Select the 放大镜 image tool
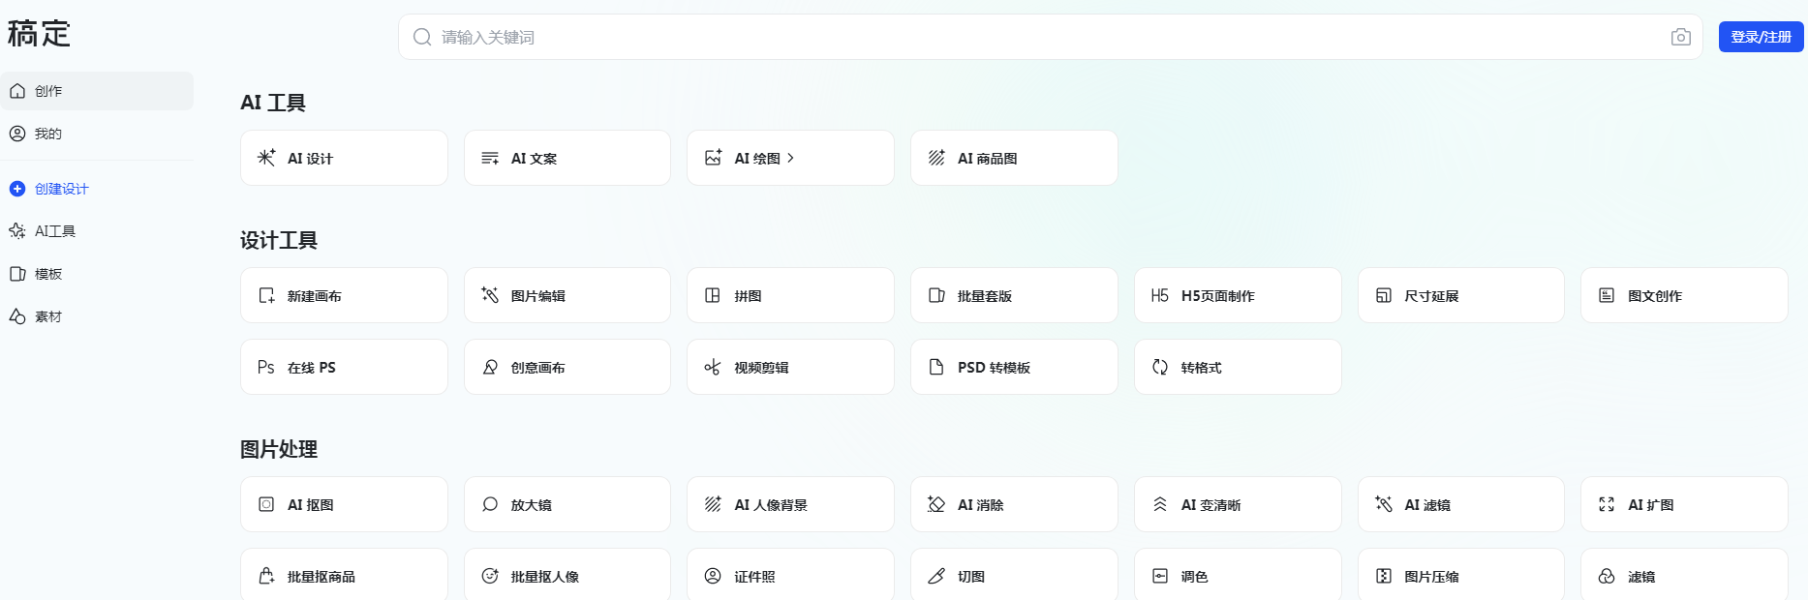This screenshot has width=1808, height=600. point(567,504)
